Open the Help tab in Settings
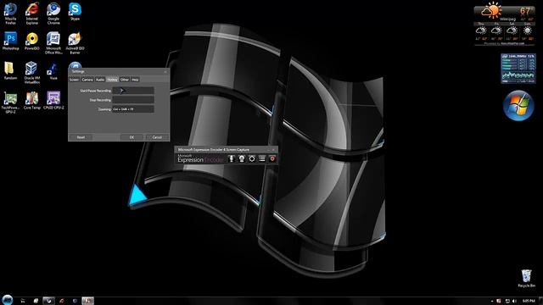This screenshot has width=543, height=305. [x=135, y=80]
